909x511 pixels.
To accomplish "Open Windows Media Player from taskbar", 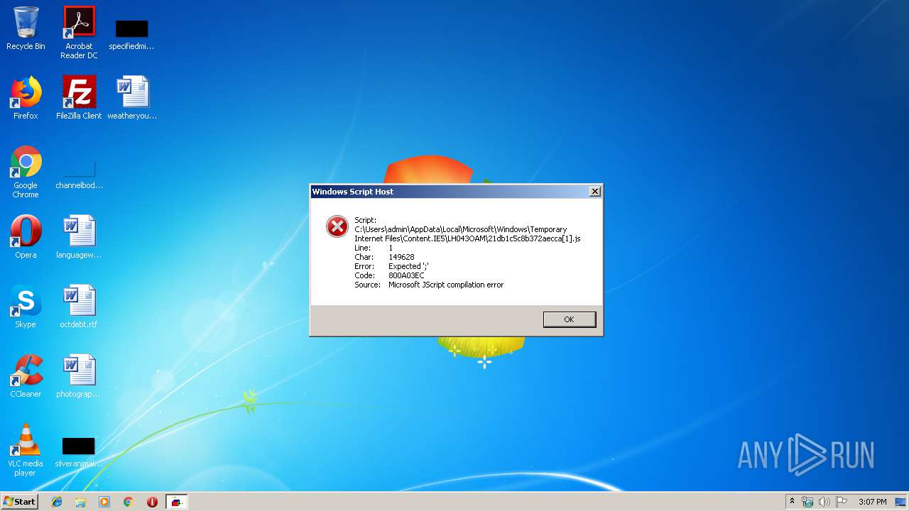I will coord(104,502).
